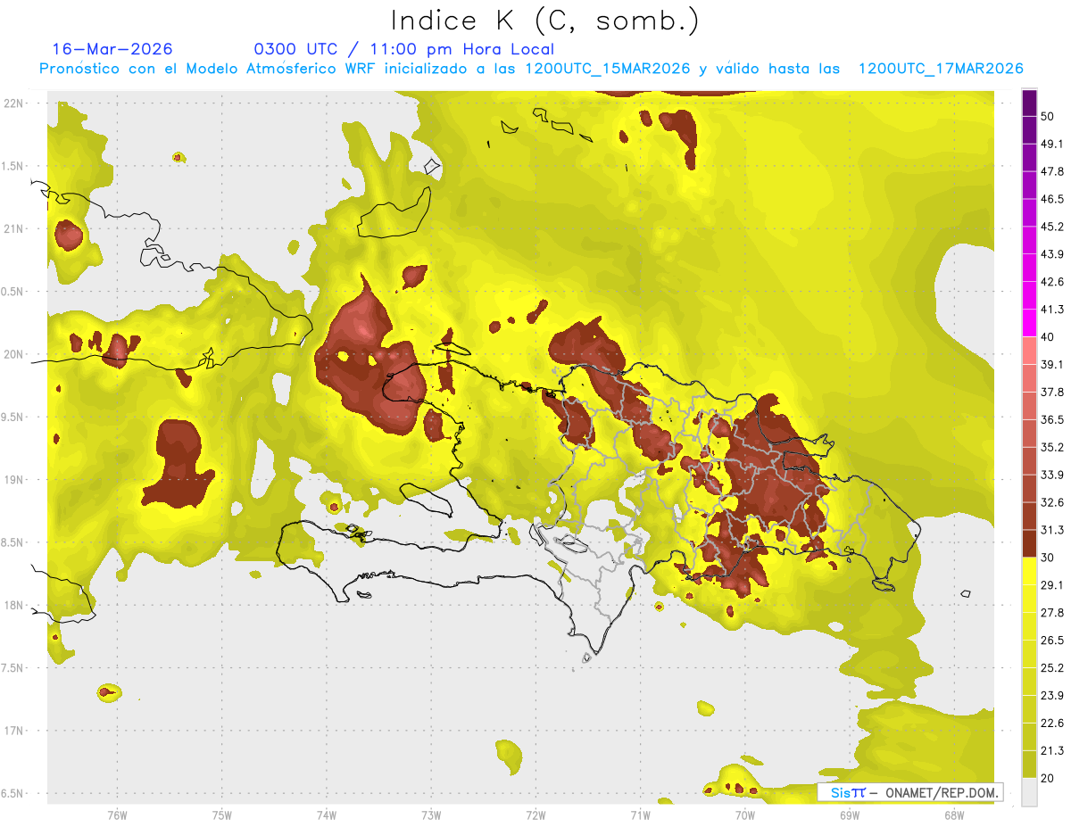Click the '23.9' value on the color scale
Screen dimensions: 1071x827
[x=1052, y=696]
